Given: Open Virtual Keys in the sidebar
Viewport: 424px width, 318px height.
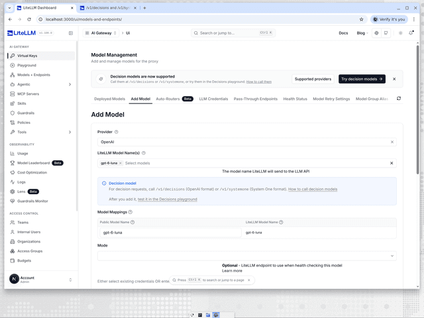Looking at the screenshot, I should pyautogui.click(x=41, y=56).
